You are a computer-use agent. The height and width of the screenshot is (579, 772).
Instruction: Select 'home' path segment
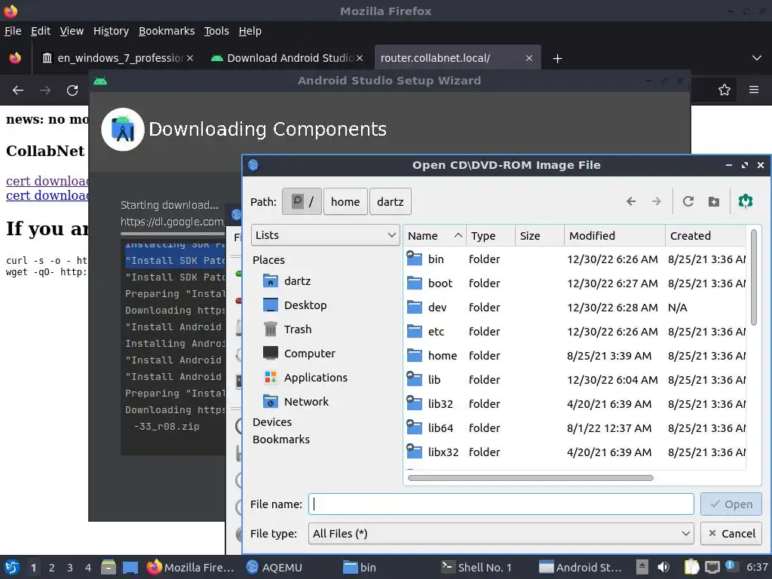point(345,201)
